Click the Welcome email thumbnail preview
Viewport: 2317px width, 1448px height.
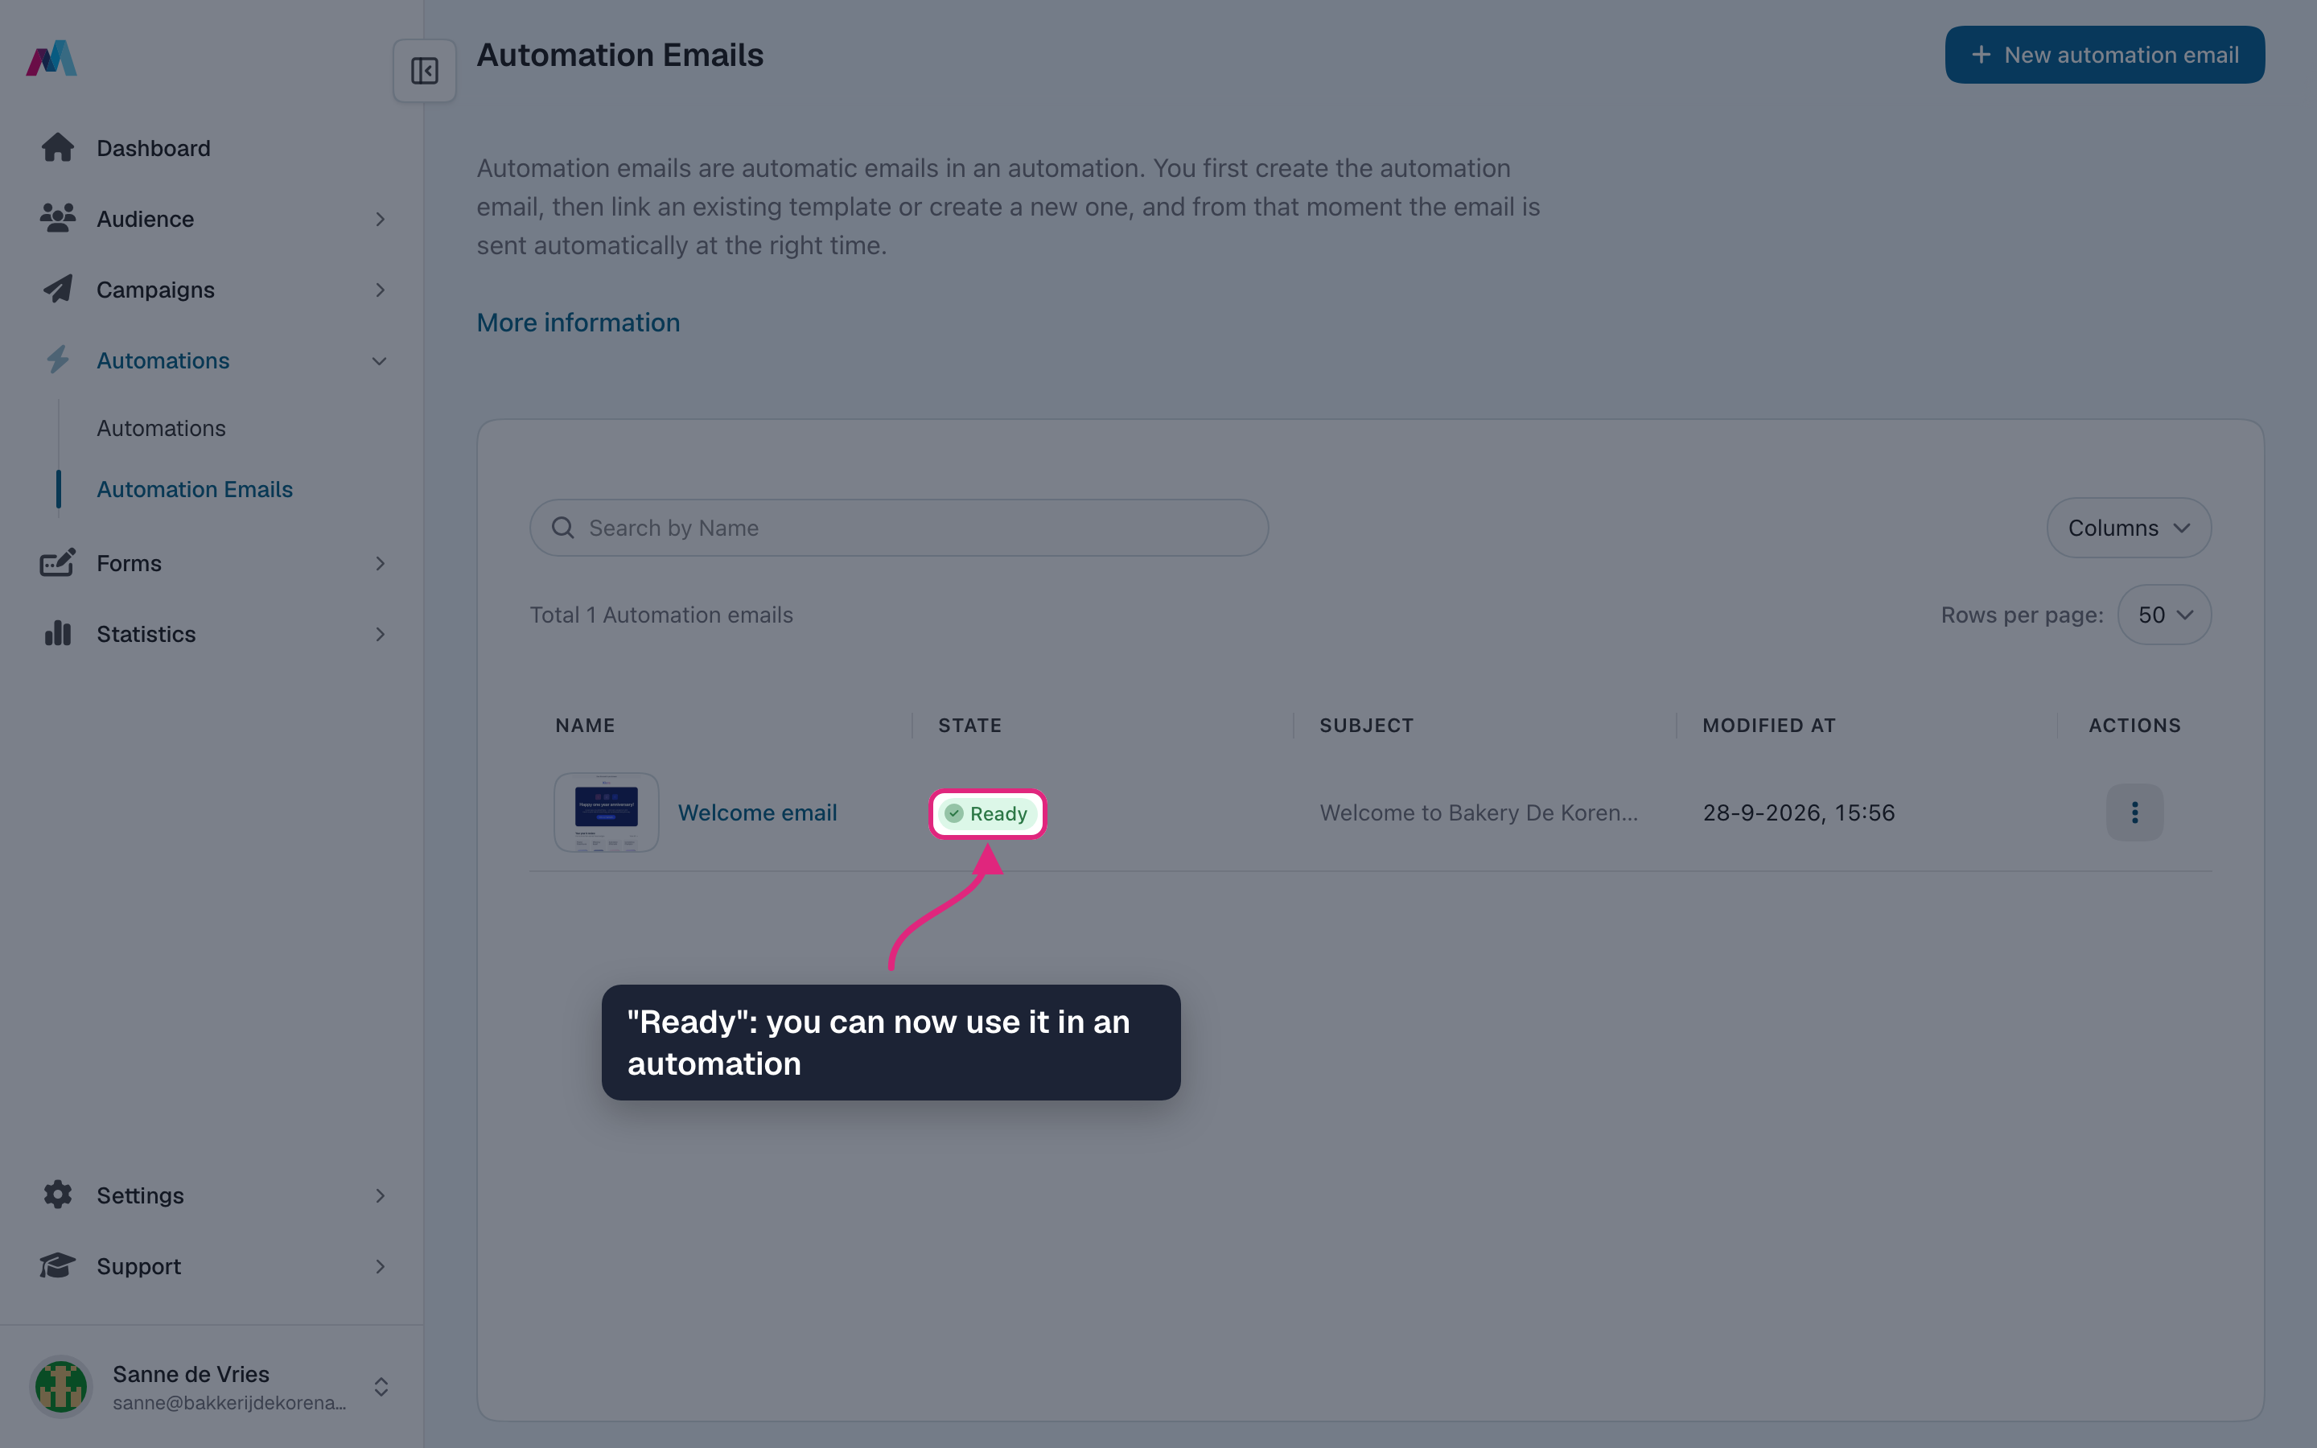click(x=606, y=812)
